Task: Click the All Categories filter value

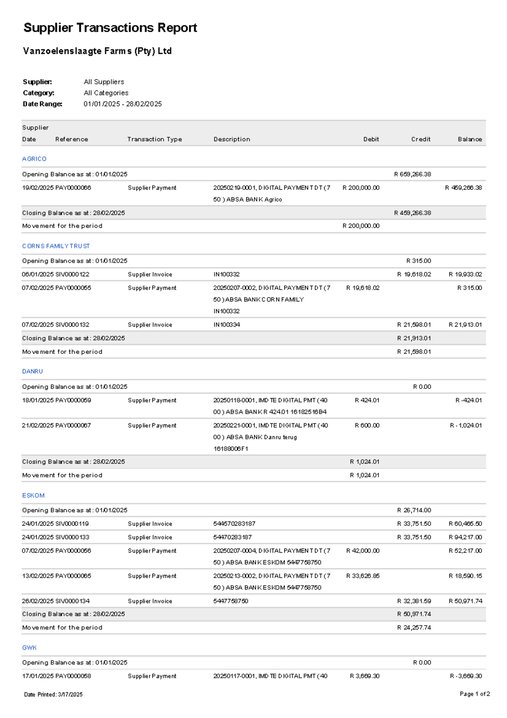Action: coord(106,93)
